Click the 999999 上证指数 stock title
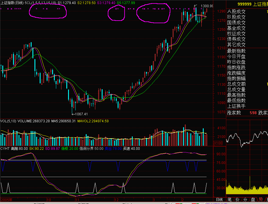Image resolution: width=268 pixels, height=204 pixels. coord(253,4)
